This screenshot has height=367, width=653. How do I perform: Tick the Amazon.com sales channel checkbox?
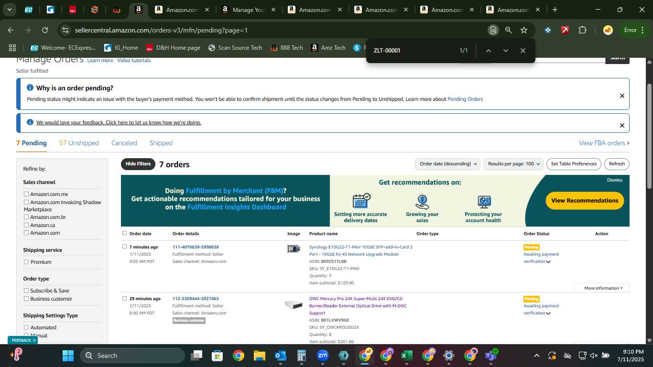(26, 233)
